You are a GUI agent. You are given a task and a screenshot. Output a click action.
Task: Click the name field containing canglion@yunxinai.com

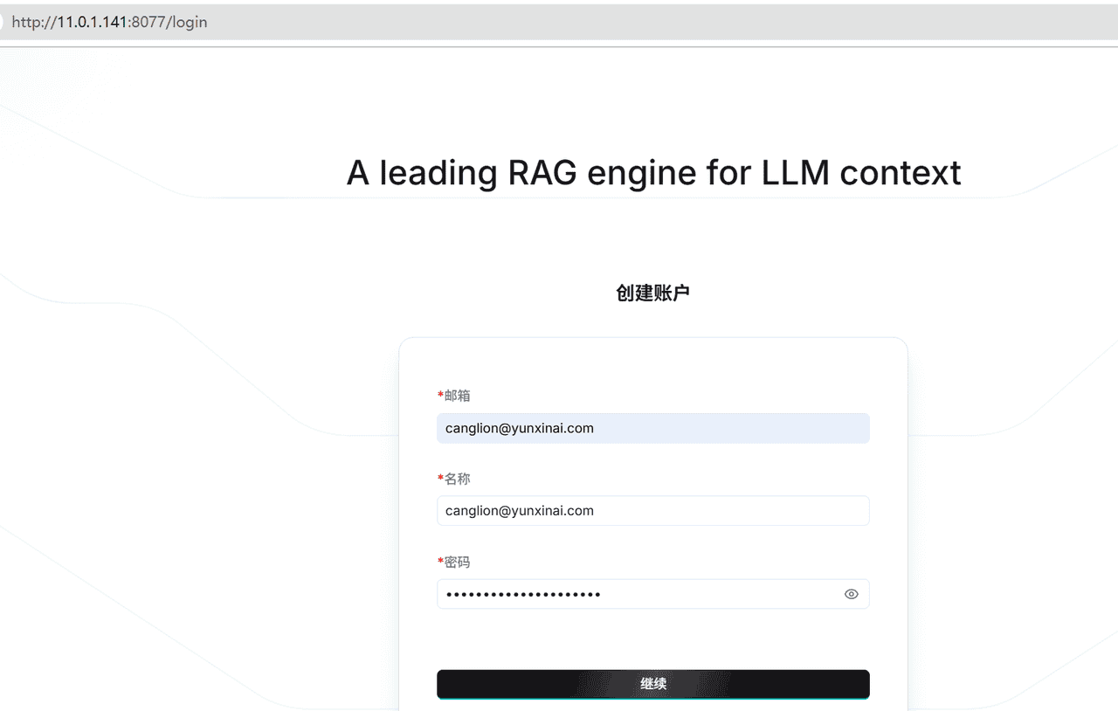pos(652,510)
